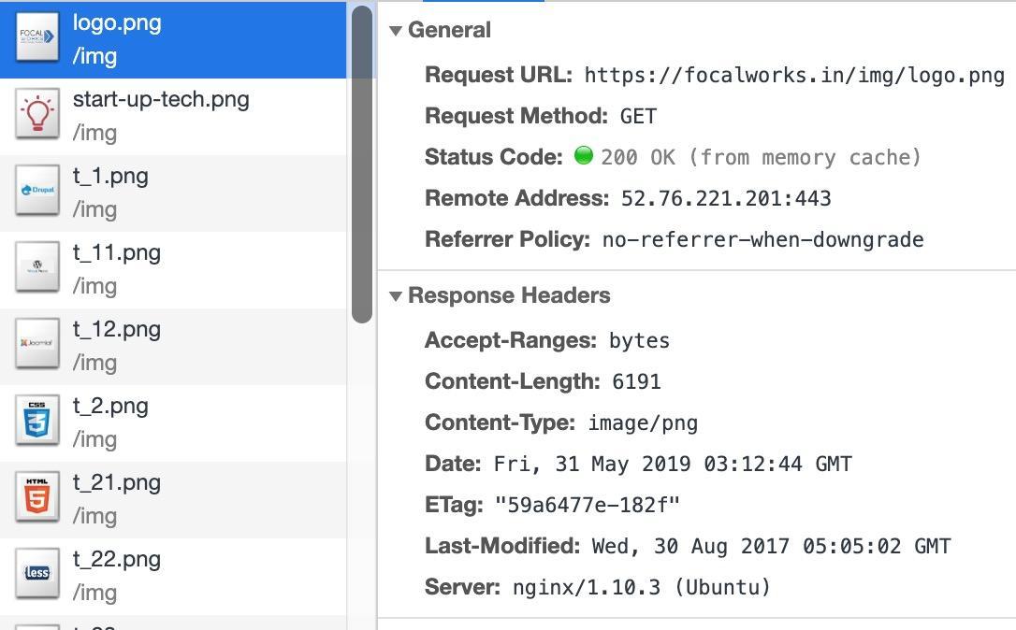The image size is (1016, 630).
Task: Collapse the General section triangle
Action: click(x=396, y=31)
